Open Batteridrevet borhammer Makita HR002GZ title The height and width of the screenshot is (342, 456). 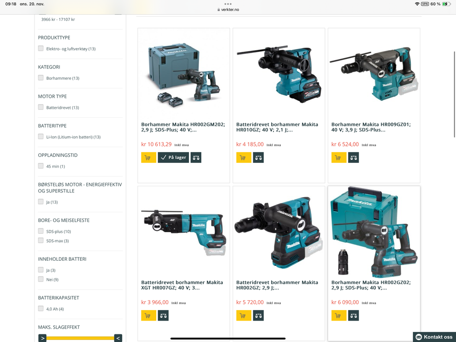pyautogui.click(x=277, y=285)
